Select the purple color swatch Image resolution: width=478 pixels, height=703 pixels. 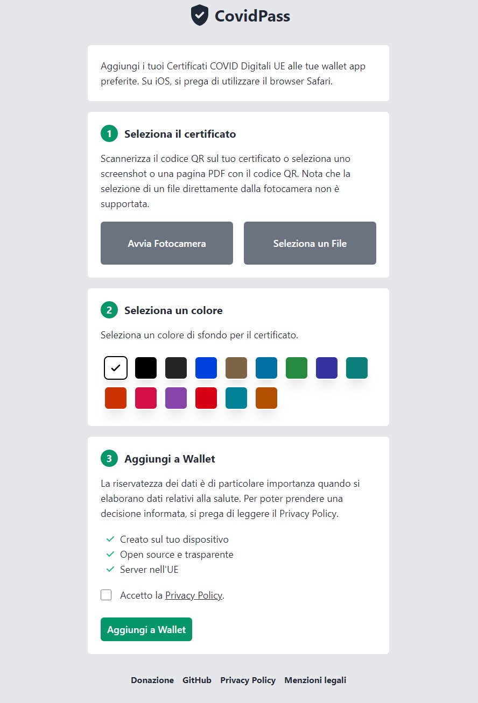176,398
